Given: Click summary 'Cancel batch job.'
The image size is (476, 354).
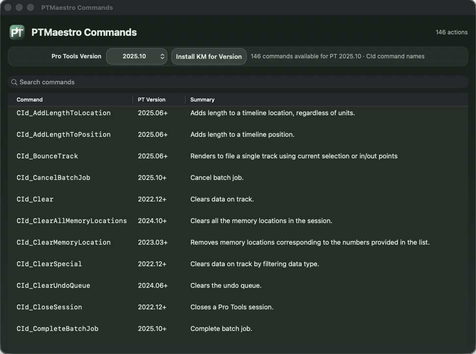Looking at the screenshot, I should tap(217, 177).
